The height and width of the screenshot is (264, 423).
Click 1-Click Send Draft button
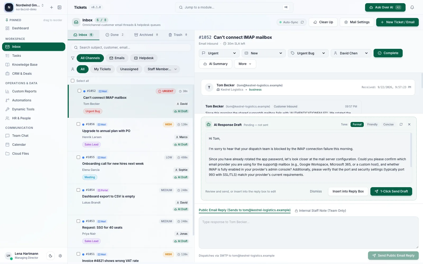(391, 191)
